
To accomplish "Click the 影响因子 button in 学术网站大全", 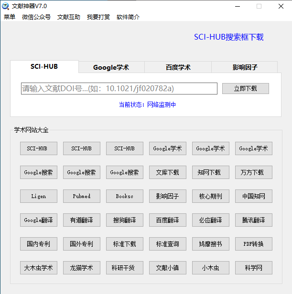I will tap(168, 196).
